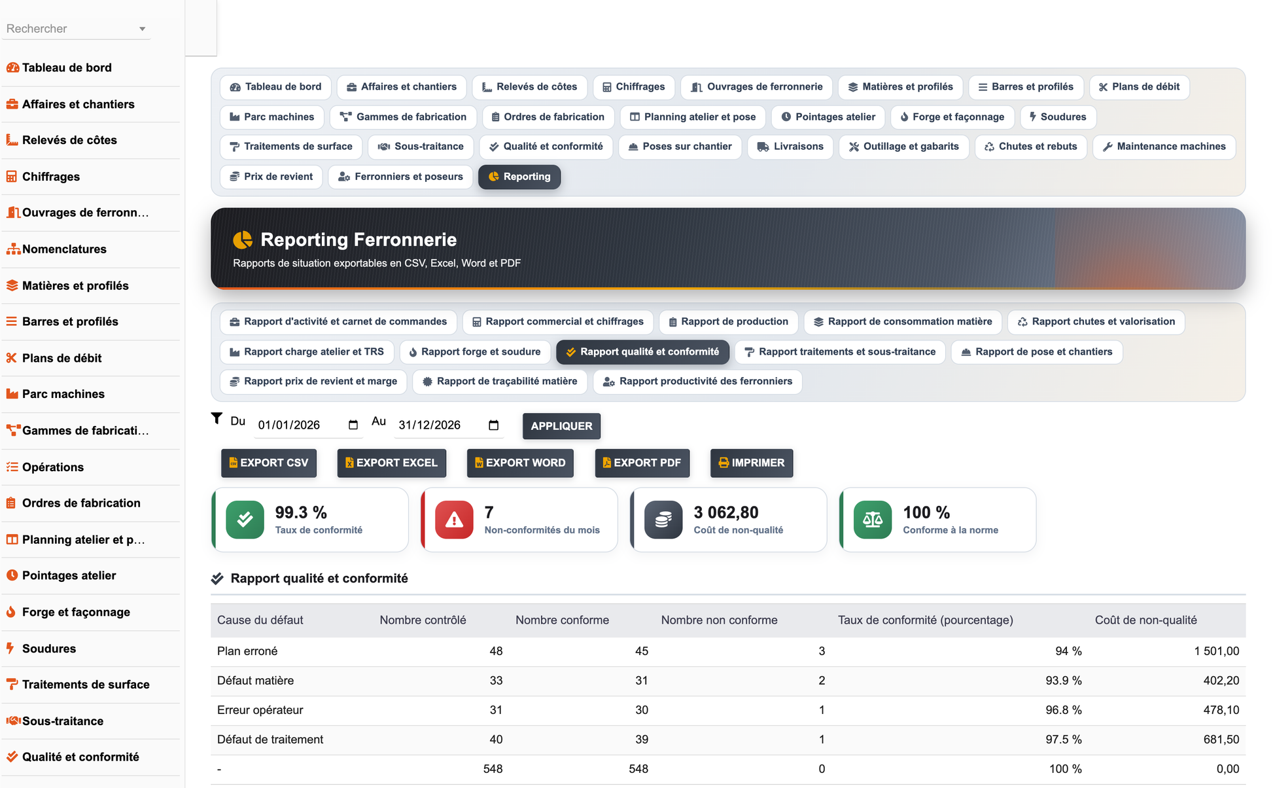Select Rapport commercial et chiffrages
Viewport: 1273px width, 788px height.
(558, 322)
